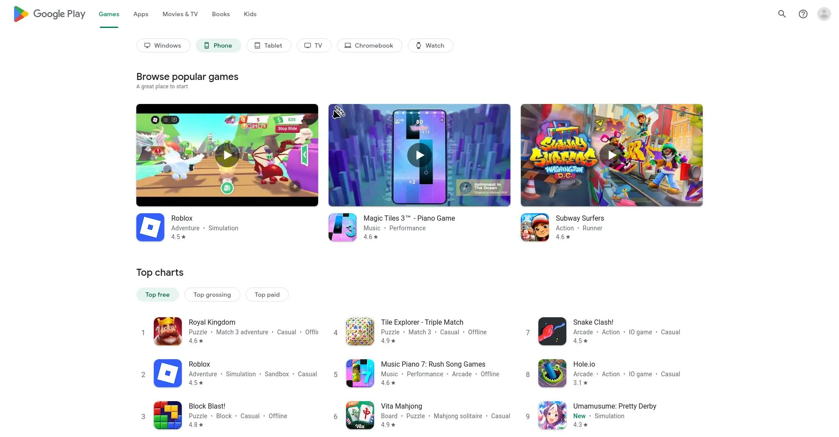
Task: Open the search icon in header
Action: point(782,14)
